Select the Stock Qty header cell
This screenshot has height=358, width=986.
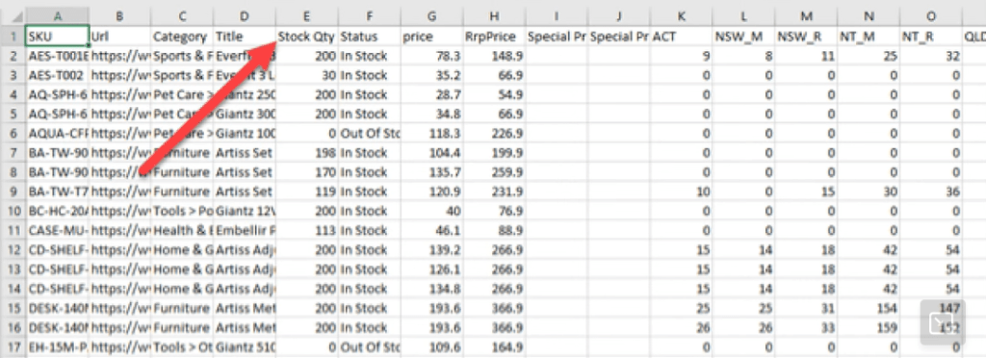point(307,38)
